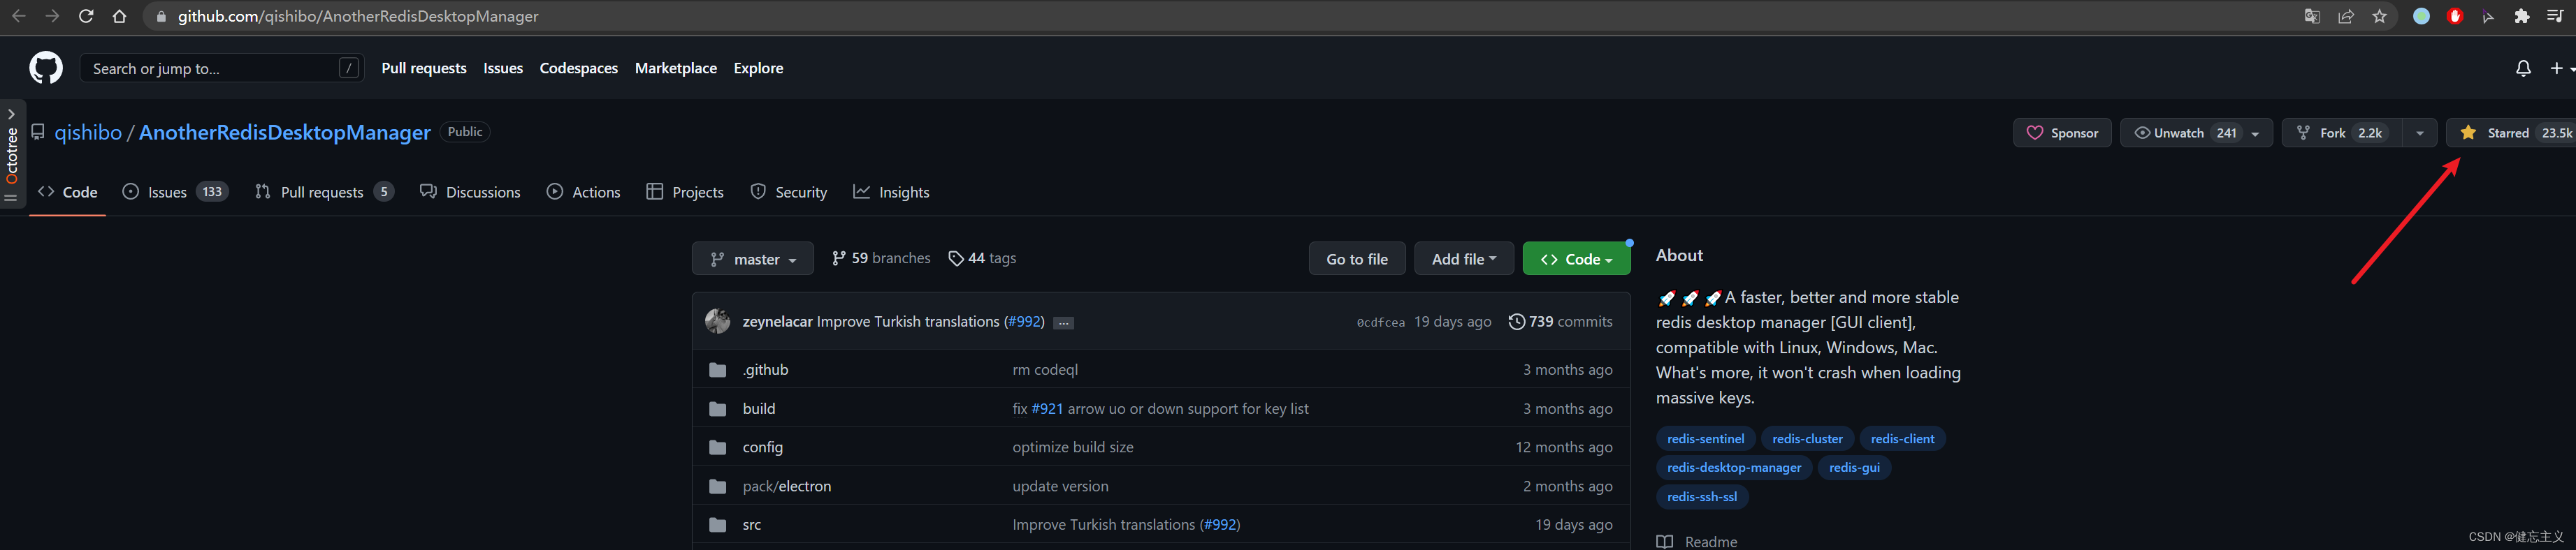Open the Discussions tab
The image size is (2576, 550).
click(470, 192)
